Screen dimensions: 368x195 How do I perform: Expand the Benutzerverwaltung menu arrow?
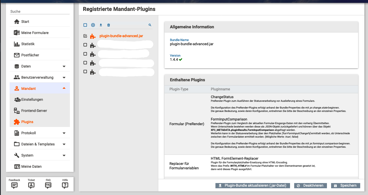point(64,78)
